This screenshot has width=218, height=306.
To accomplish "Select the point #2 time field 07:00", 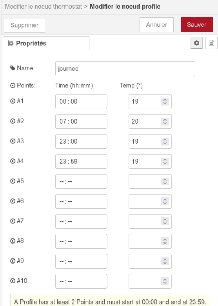I will (81, 122).
